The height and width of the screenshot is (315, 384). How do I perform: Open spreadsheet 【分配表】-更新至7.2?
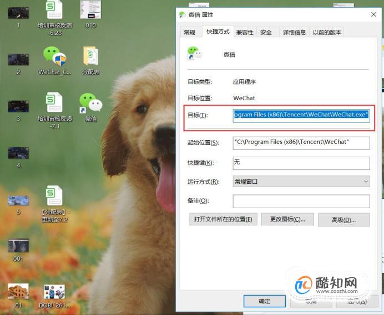[x=54, y=195]
